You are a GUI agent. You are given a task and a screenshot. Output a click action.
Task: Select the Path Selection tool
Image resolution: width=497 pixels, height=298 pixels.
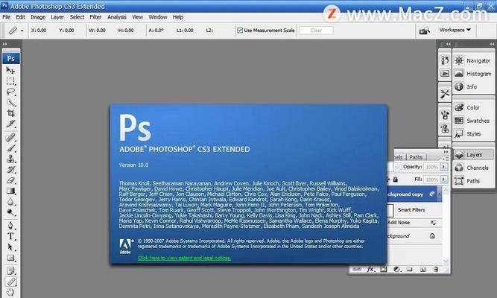10,247
